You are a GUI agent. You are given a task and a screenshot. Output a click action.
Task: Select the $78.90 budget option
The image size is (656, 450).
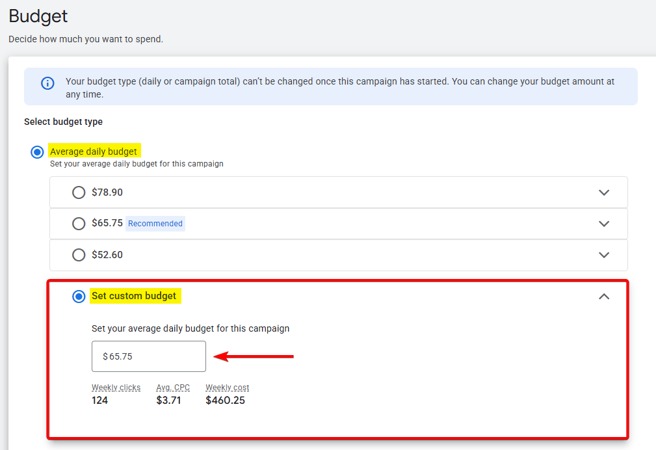[x=79, y=192]
